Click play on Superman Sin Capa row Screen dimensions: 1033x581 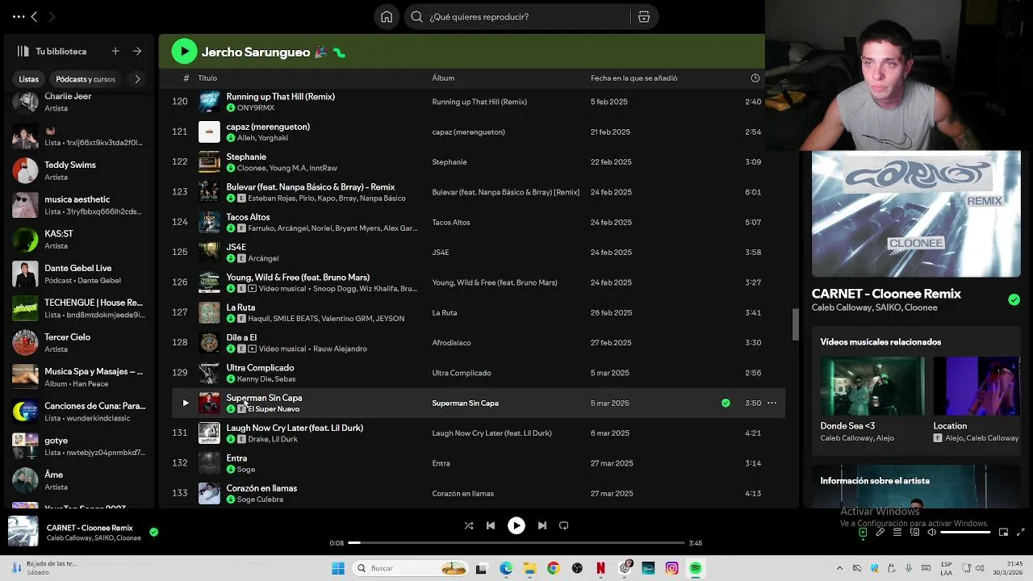(x=185, y=403)
